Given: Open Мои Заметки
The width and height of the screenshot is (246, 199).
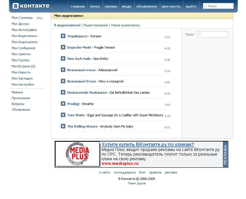Looking at the screenshot, I should tap(21, 54).
